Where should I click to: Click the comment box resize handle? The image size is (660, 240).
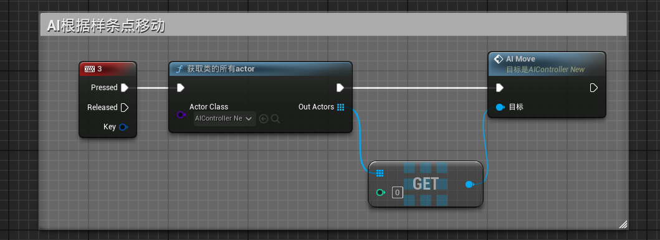pyautogui.click(x=623, y=224)
